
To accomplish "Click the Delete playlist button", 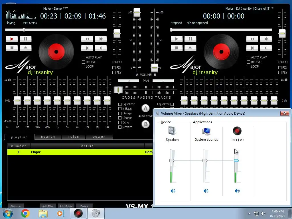I will 84,206.
